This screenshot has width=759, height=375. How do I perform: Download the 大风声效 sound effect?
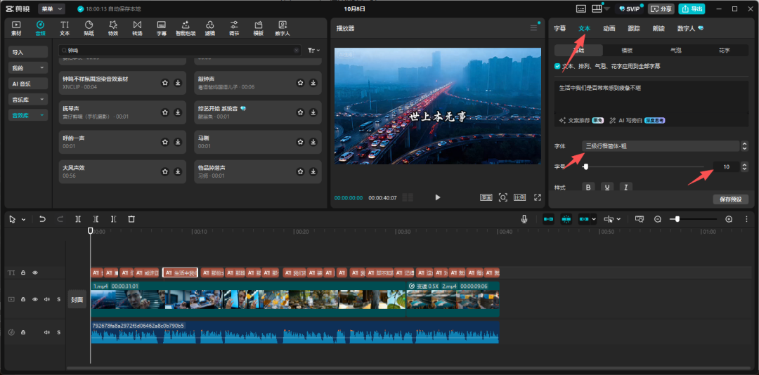coord(178,171)
